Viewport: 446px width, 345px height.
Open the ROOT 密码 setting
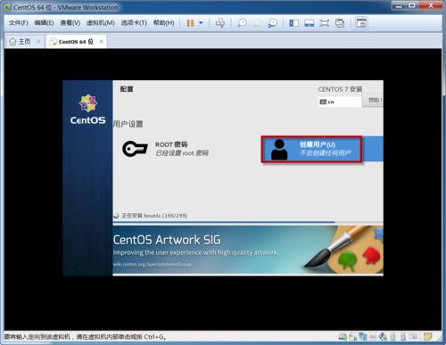pyautogui.click(x=166, y=149)
